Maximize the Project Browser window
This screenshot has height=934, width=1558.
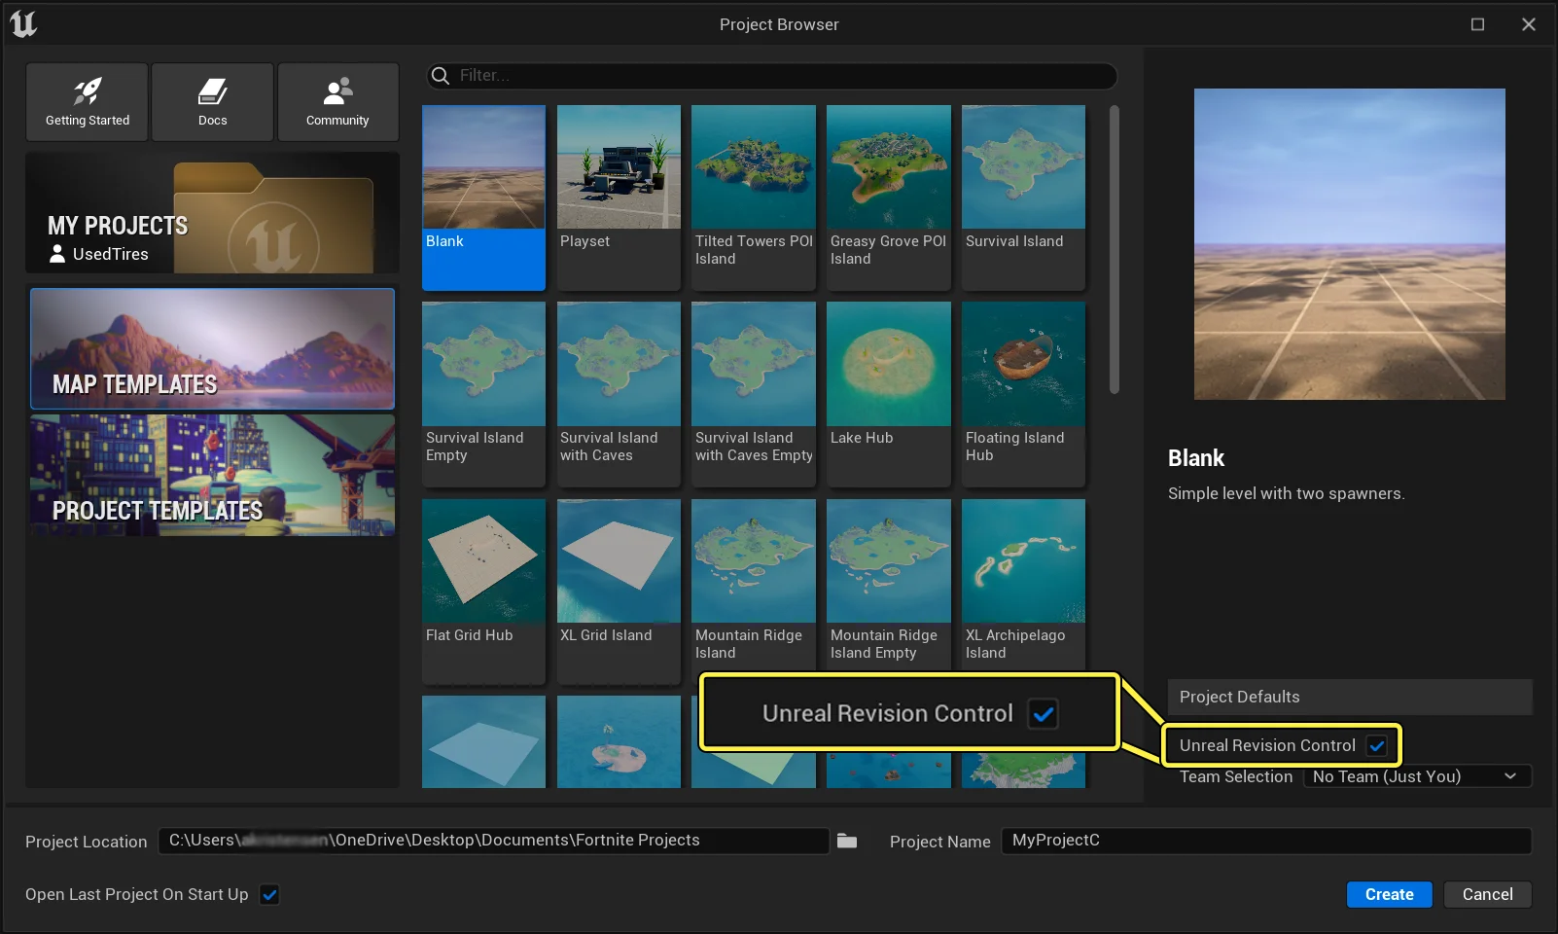pos(1477,24)
